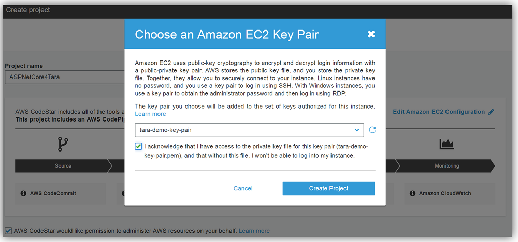This screenshot has width=518, height=242.
Task: Open Learn more link beside CodeStar permission
Action: click(x=254, y=231)
